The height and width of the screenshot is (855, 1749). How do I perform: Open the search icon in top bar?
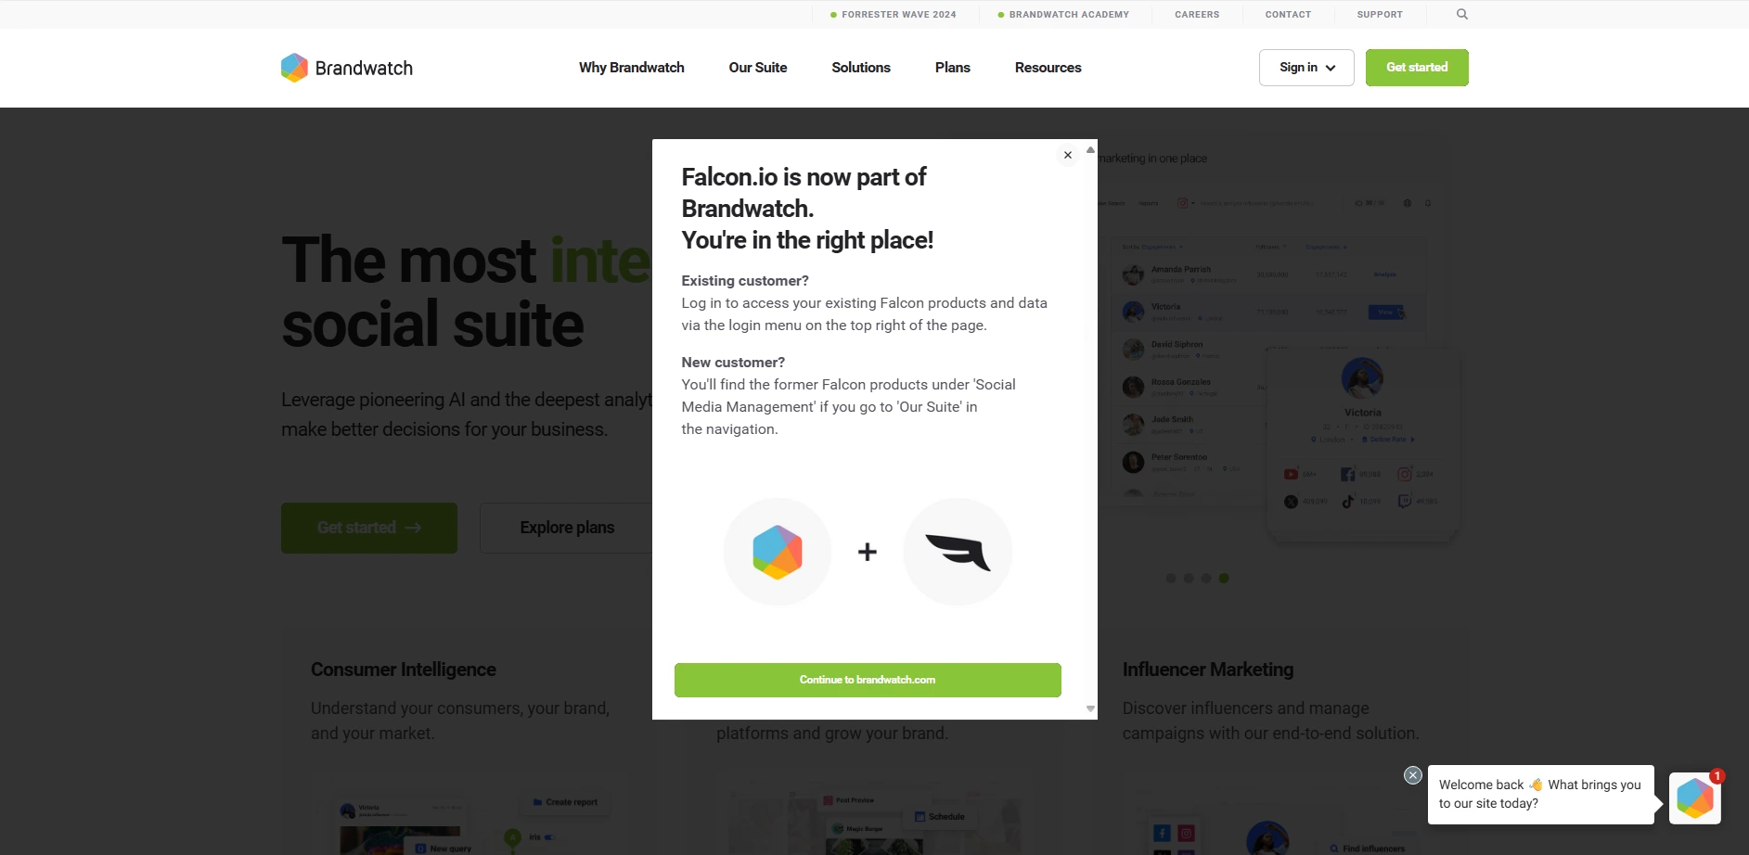point(1462,14)
